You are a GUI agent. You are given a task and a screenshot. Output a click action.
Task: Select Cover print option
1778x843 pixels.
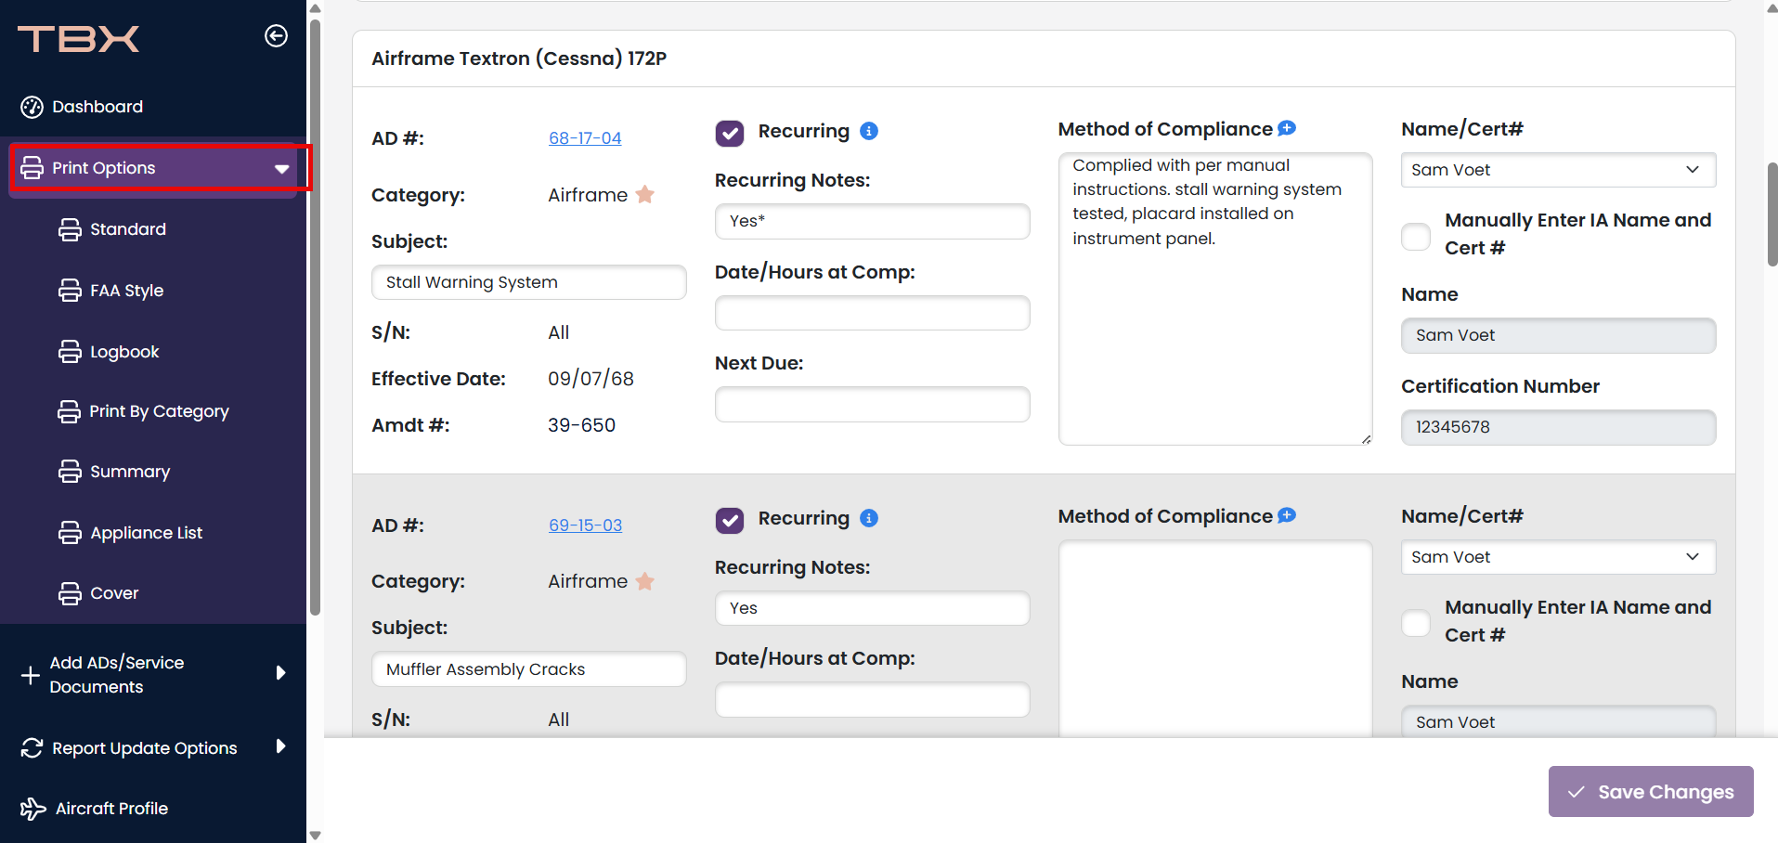pos(114,593)
